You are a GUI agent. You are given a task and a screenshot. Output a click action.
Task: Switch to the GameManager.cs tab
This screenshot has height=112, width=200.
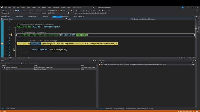pyautogui.click(x=33, y=17)
